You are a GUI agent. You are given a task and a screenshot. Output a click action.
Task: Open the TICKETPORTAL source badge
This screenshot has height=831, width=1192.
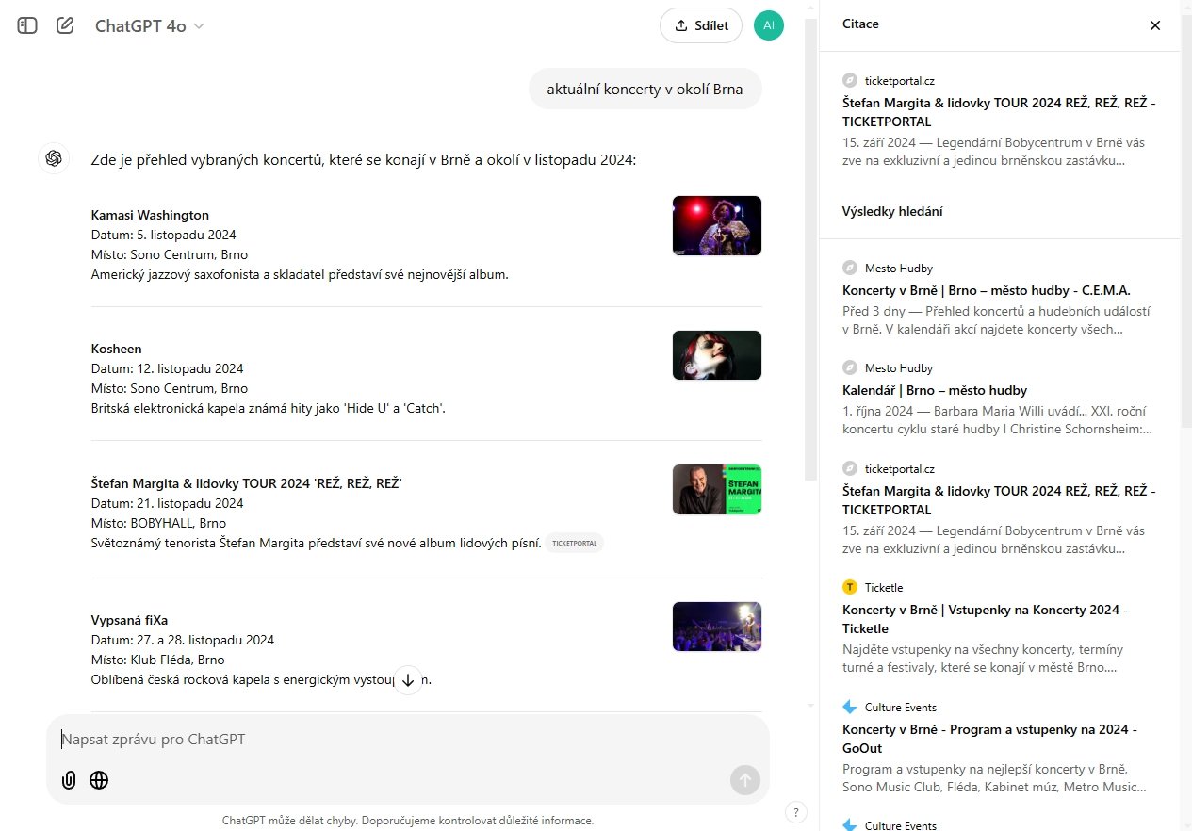[575, 542]
